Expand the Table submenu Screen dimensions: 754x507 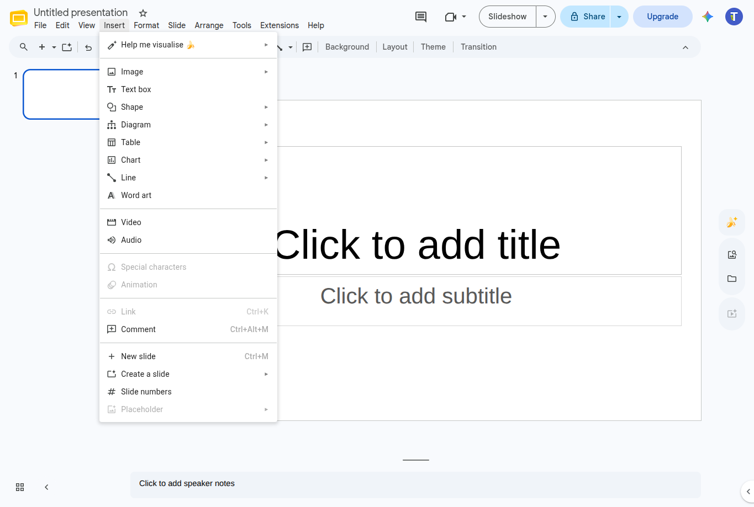[188, 142]
